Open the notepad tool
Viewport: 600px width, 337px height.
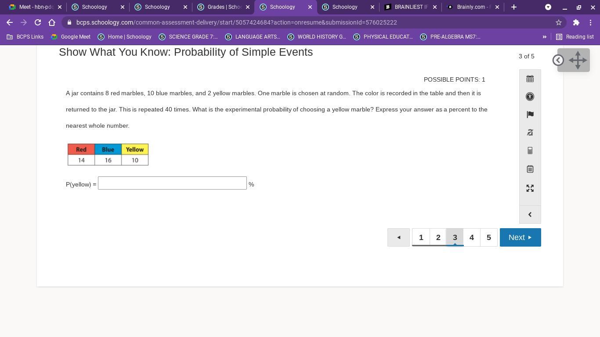tap(530, 169)
